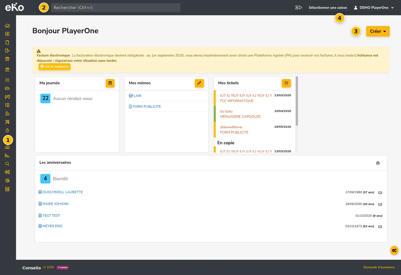Open the cash register icon in sidebar
The height and width of the screenshot is (275, 401).
point(7,113)
